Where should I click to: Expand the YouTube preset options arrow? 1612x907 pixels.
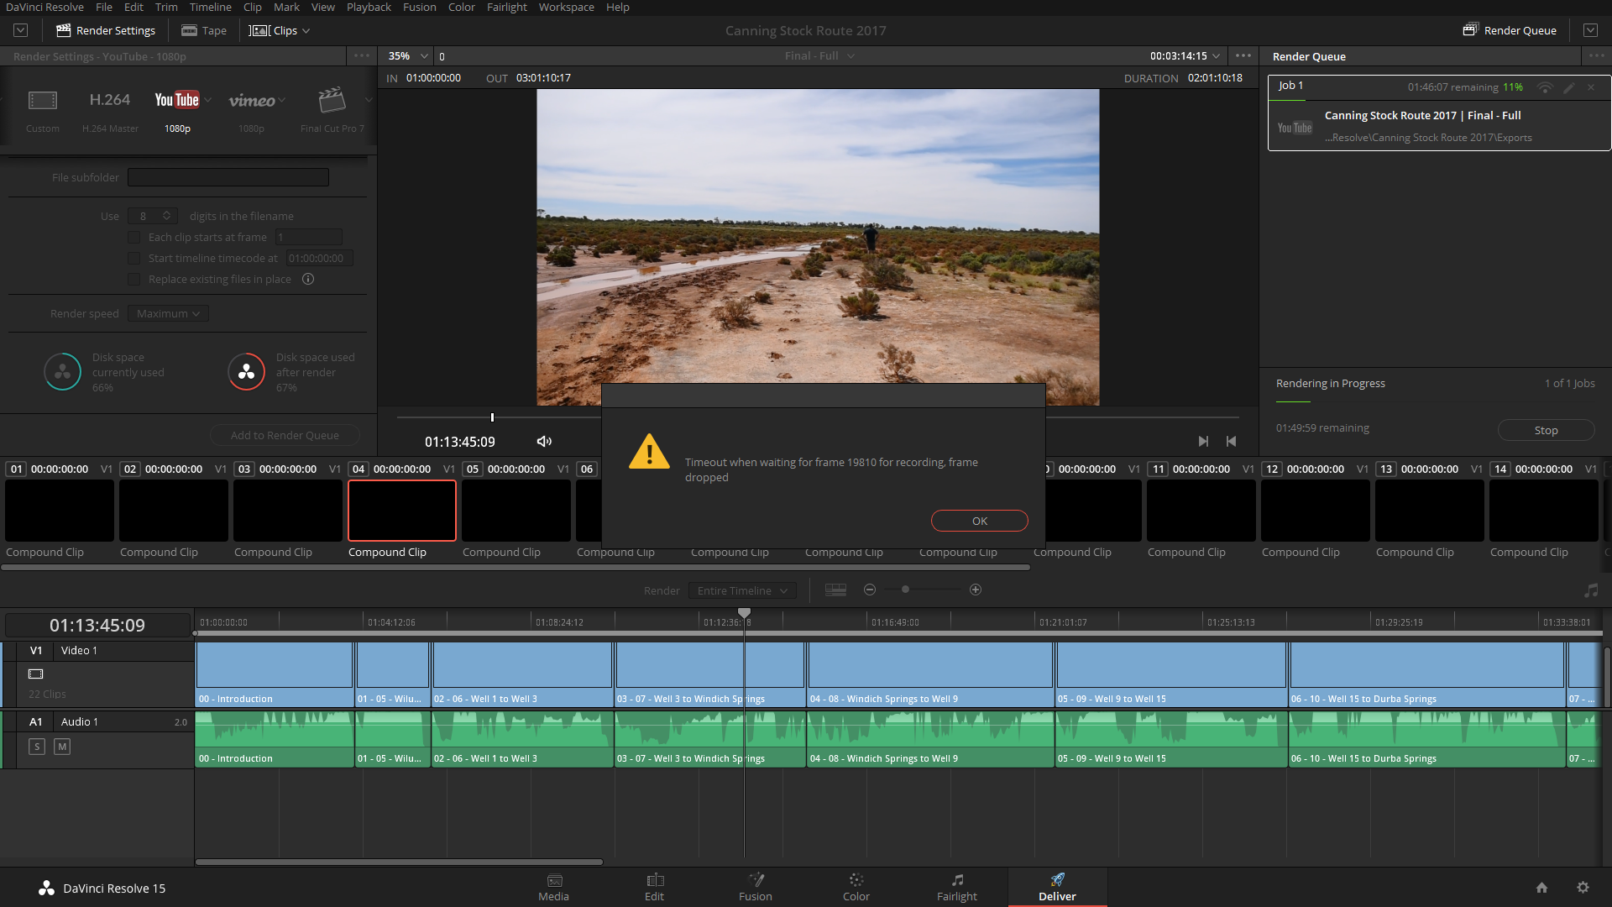tap(207, 100)
